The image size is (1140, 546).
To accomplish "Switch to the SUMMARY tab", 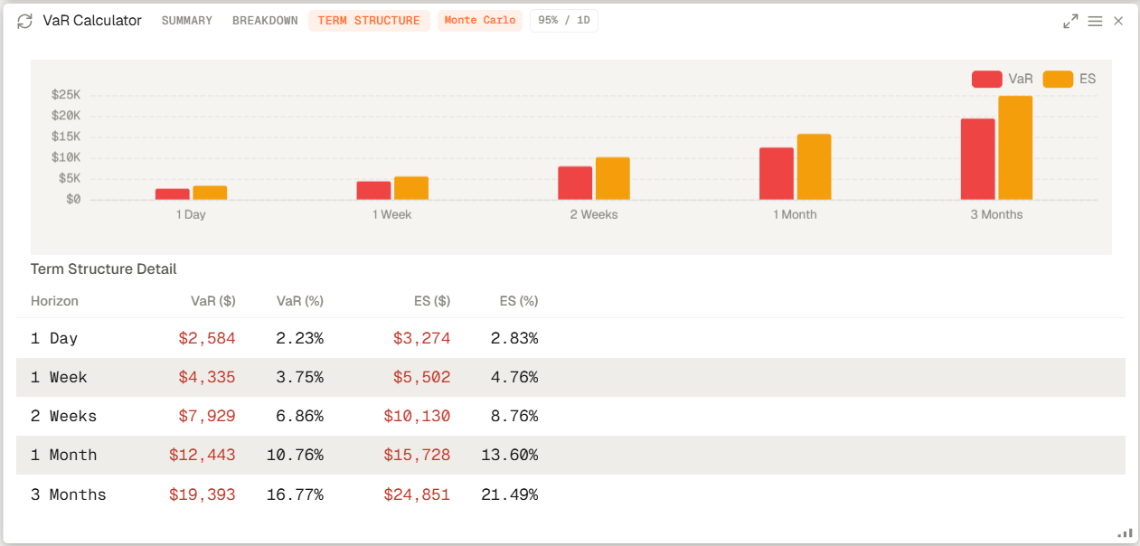I will pyautogui.click(x=187, y=21).
